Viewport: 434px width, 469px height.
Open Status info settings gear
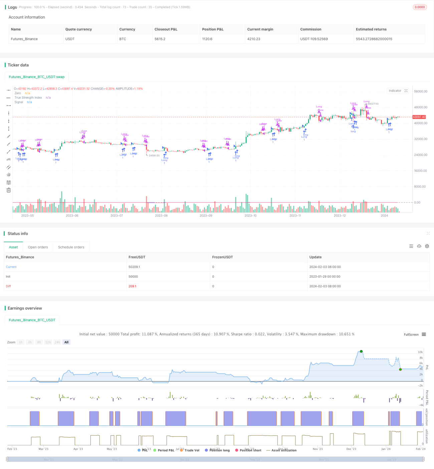(x=427, y=246)
